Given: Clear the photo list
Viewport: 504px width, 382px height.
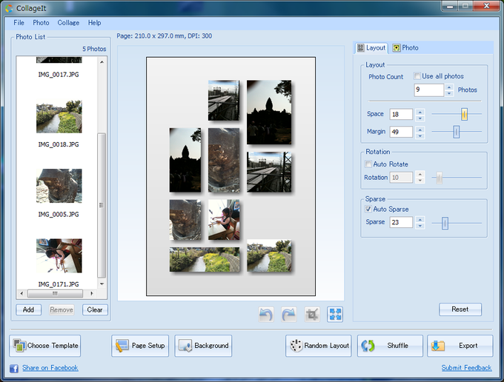Looking at the screenshot, I should coord(95,309).
